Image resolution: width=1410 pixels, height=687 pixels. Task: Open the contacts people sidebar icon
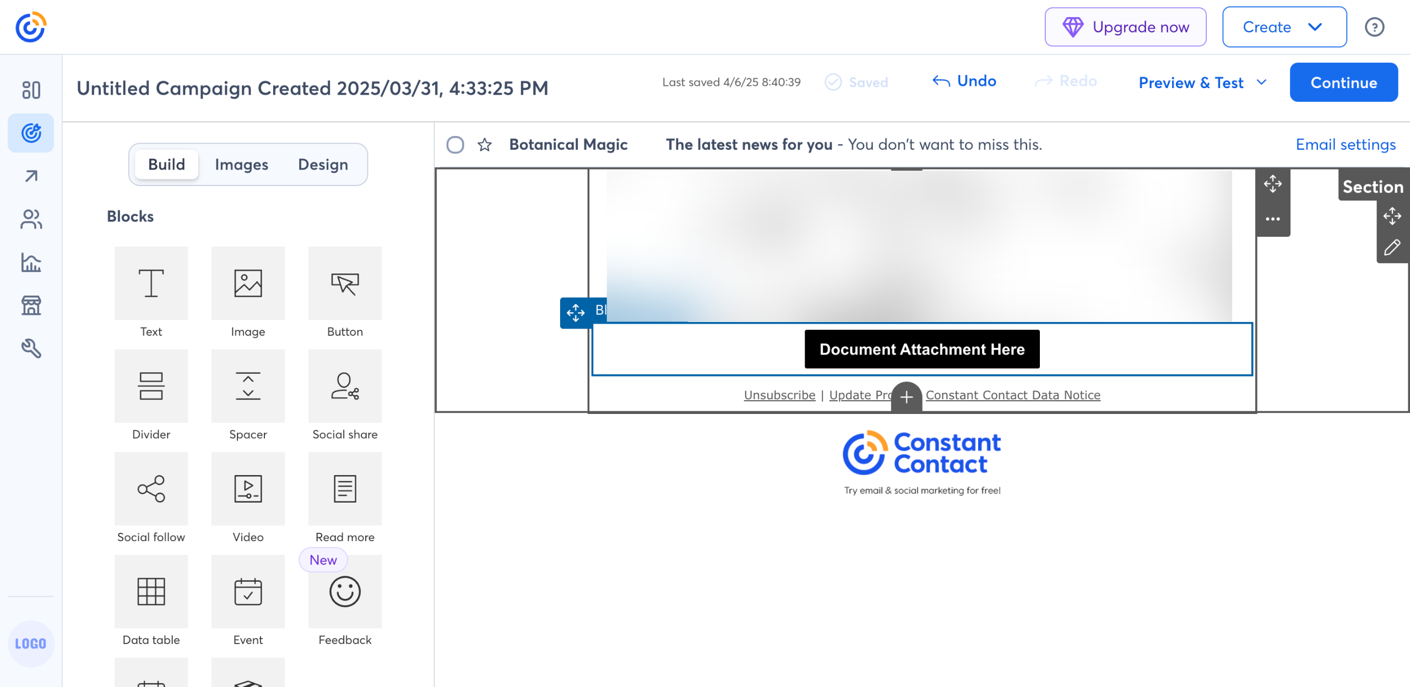31,219
